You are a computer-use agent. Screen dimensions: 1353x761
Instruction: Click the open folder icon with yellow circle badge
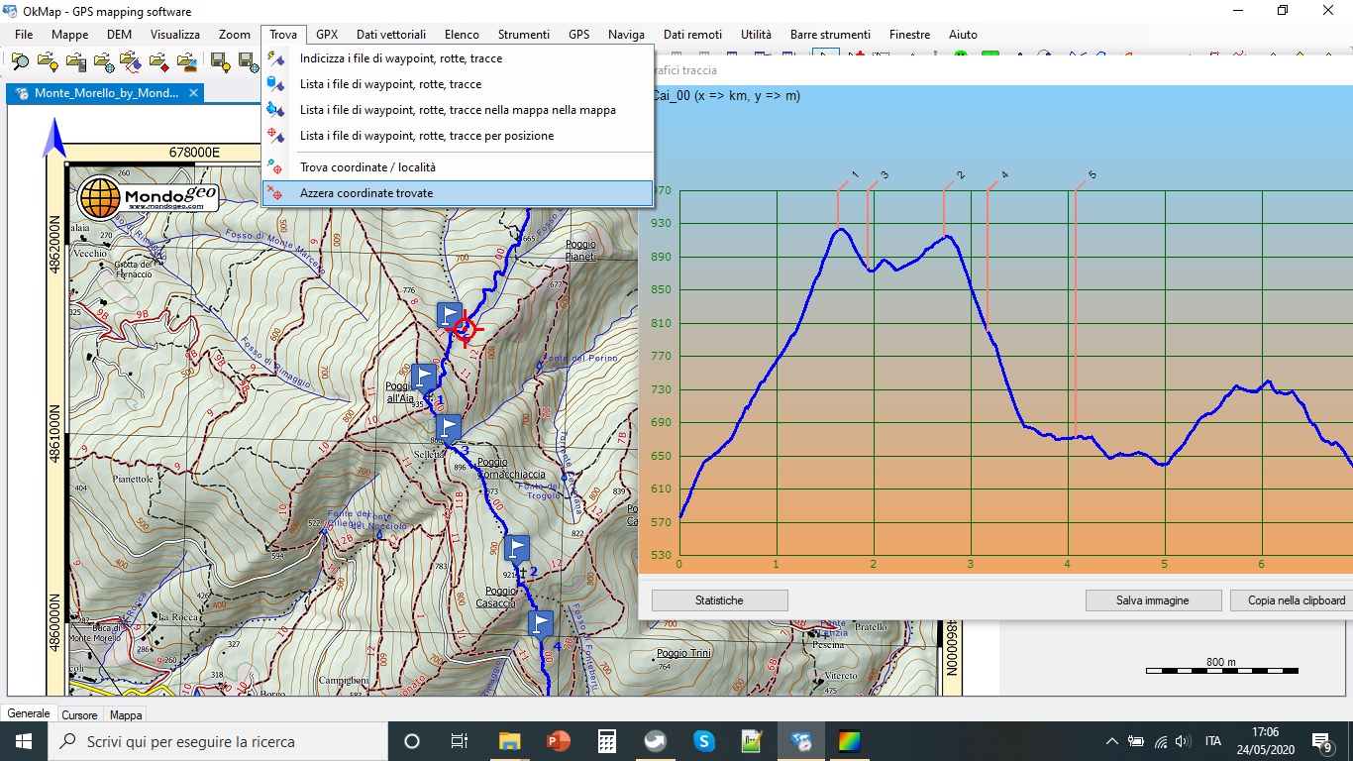coord(48,62)
